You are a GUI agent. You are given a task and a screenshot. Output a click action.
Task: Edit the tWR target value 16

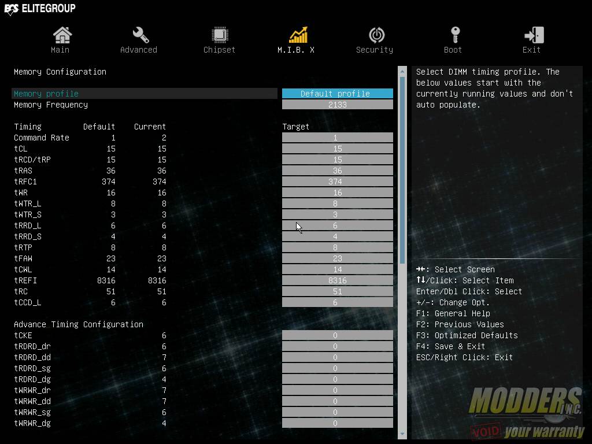click(338, 192)
